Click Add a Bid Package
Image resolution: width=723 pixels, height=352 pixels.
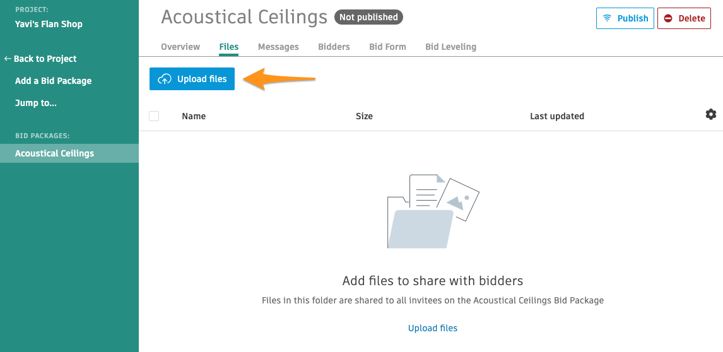54,81
